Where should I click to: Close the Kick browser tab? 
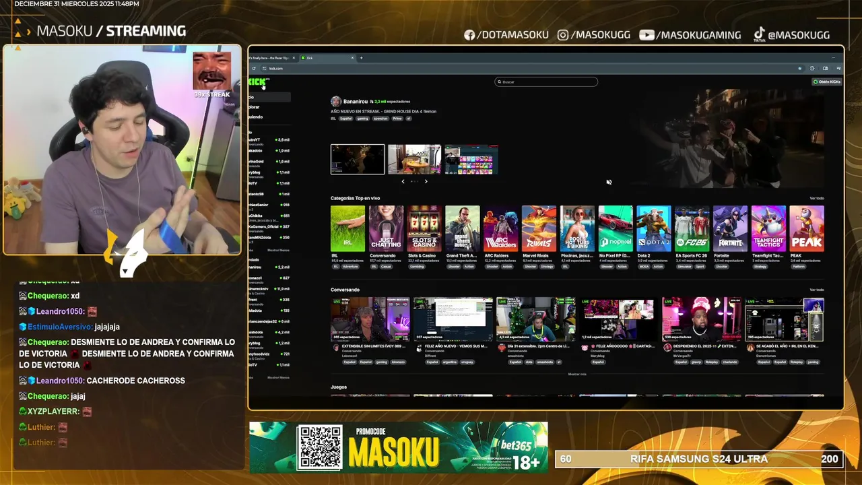pyautogui.click(x=352, y=58)
